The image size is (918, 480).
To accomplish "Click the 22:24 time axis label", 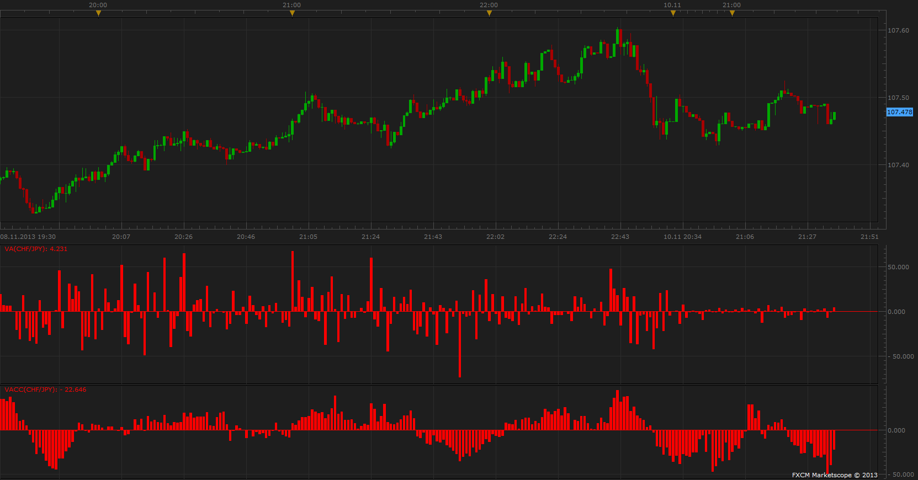I will 558,237.
